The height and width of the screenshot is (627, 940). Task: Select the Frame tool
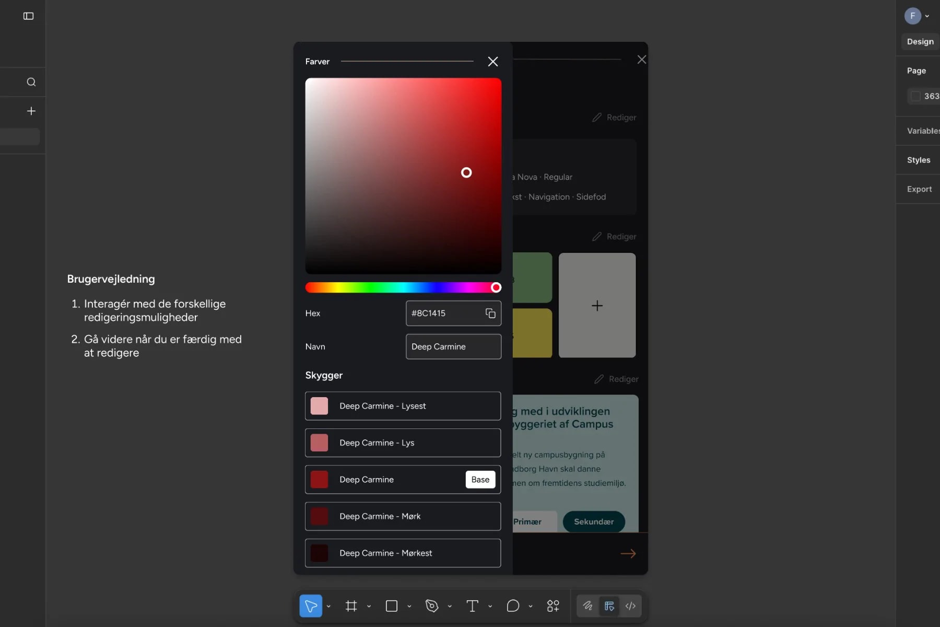click(351, 606)
